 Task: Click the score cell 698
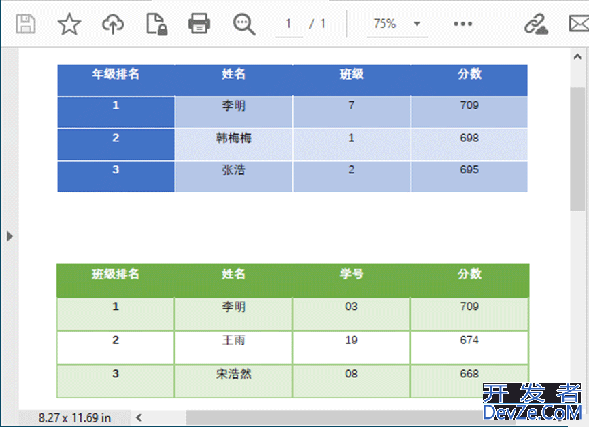tap(469, 145)
